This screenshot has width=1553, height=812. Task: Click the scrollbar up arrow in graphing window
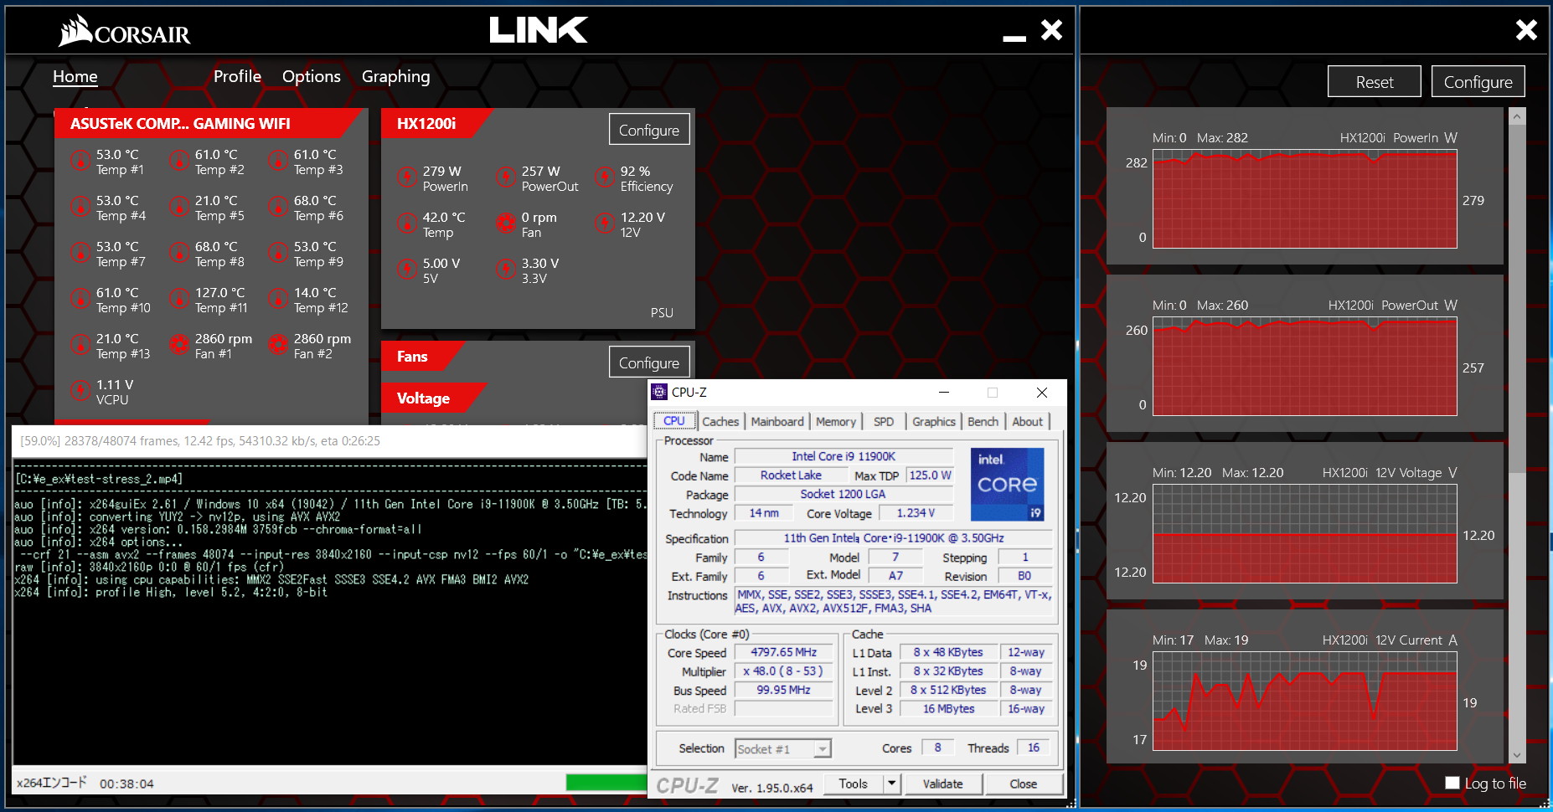(1517, 117)
